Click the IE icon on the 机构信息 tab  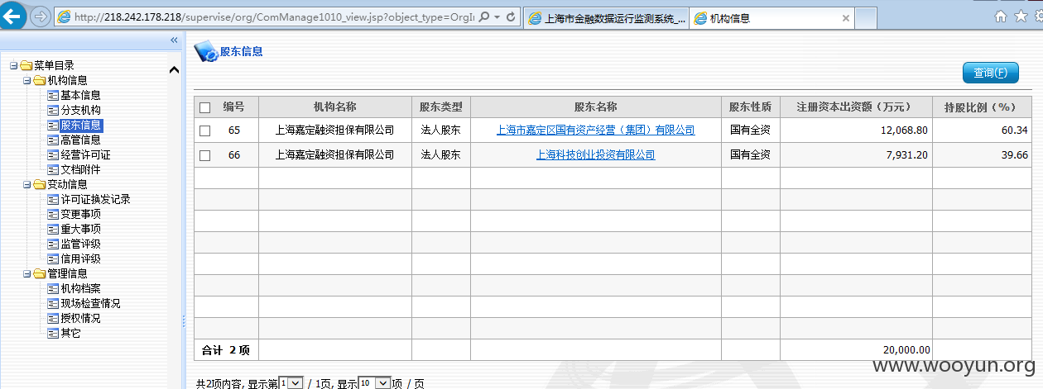pyautogui.click(x=700, y=17)
